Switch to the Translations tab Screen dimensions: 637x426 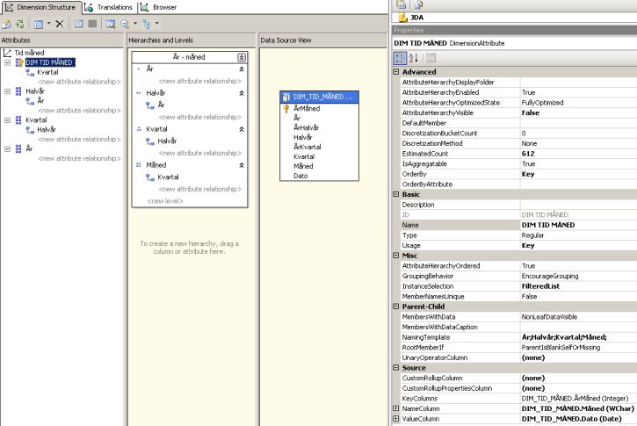(110, 7)
